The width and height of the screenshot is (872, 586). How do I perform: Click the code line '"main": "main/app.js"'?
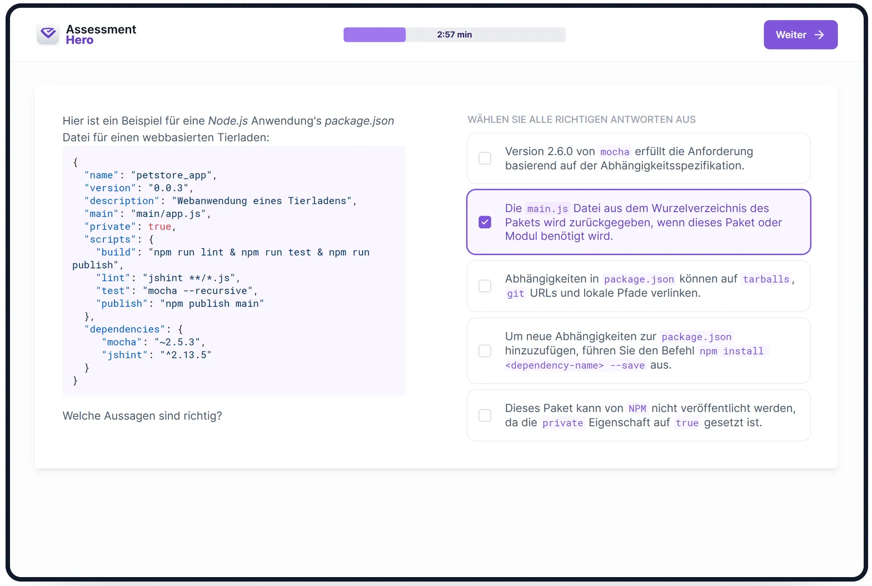click(147, 213)
